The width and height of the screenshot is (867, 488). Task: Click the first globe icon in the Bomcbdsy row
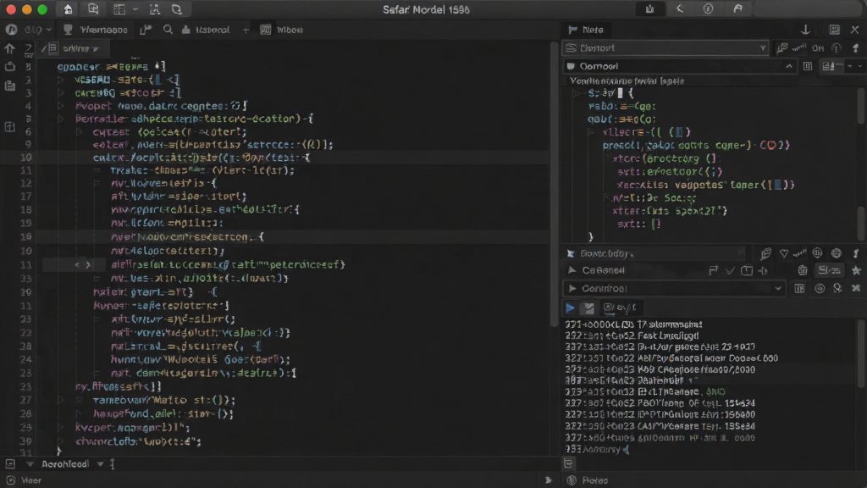coord(817,253)
